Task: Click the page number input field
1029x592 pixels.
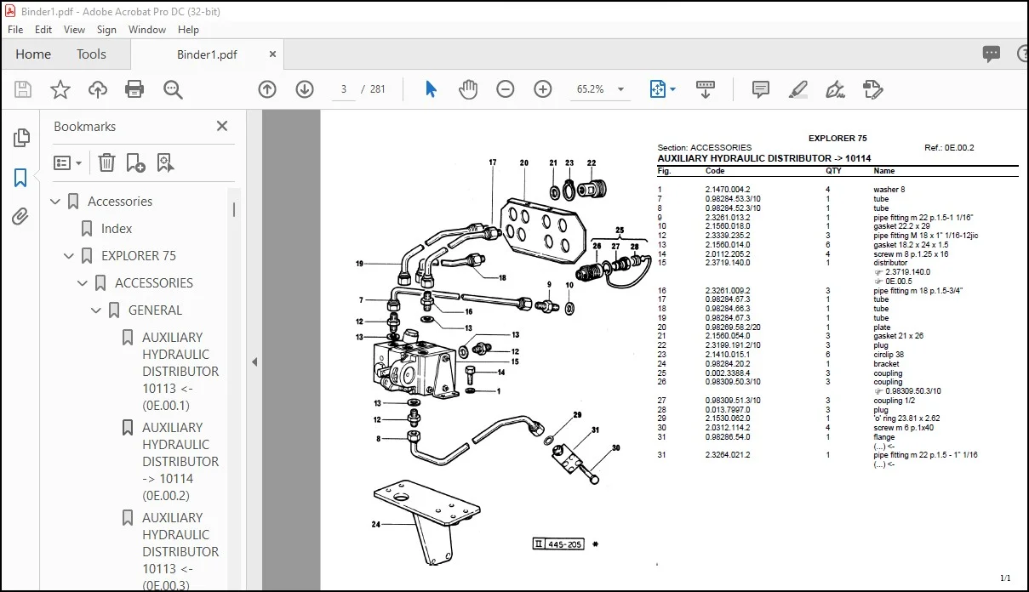Action: click(x=343, y=89)
